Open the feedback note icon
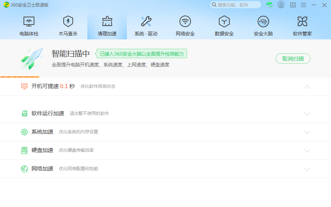Screen dimensions: 331x207 tap(293, 5)
